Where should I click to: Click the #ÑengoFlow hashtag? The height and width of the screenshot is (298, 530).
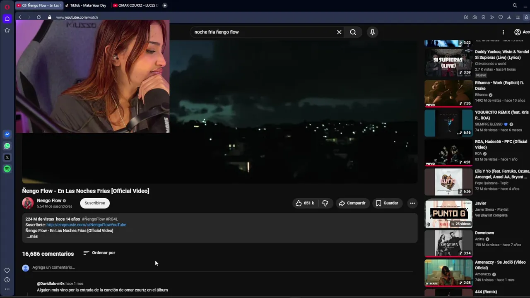click(93, 219)
